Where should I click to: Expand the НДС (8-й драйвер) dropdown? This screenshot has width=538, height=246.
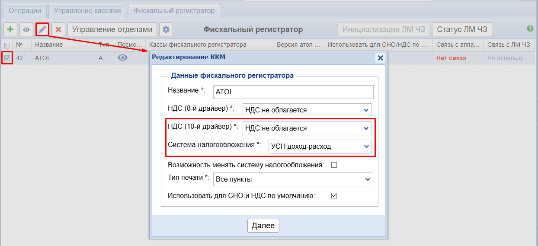[x=307, y=110]
